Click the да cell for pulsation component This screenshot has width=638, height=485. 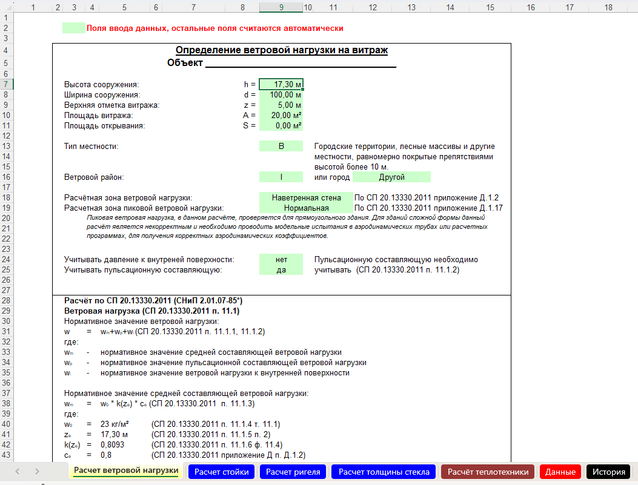pos(281,269)
